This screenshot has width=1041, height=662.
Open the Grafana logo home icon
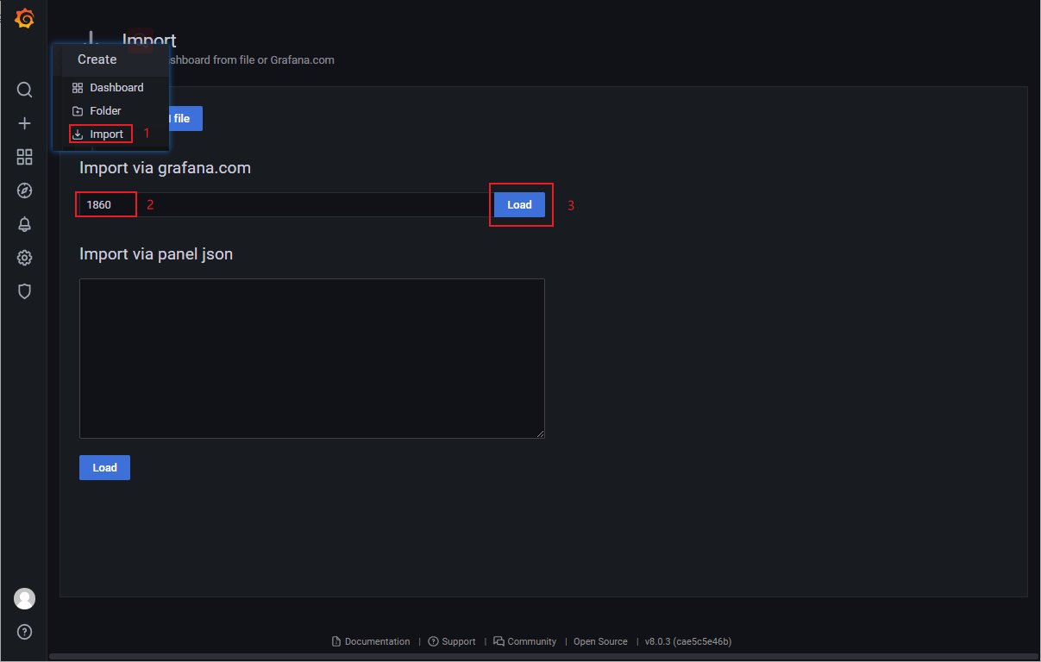pos(24,19)
